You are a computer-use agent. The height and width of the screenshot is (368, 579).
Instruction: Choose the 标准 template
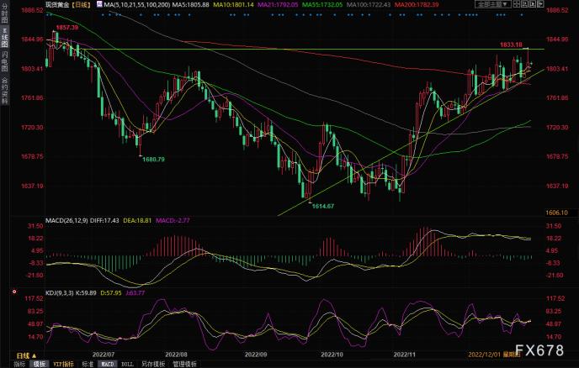click(88, 364)
